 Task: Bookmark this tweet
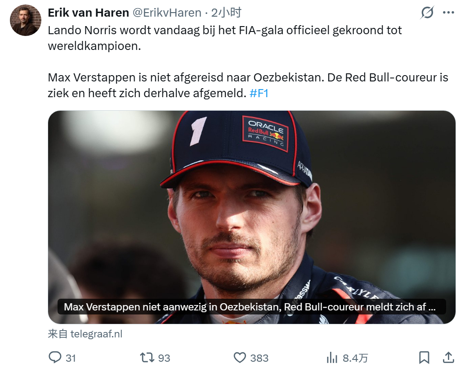click(x=424, y=357)
